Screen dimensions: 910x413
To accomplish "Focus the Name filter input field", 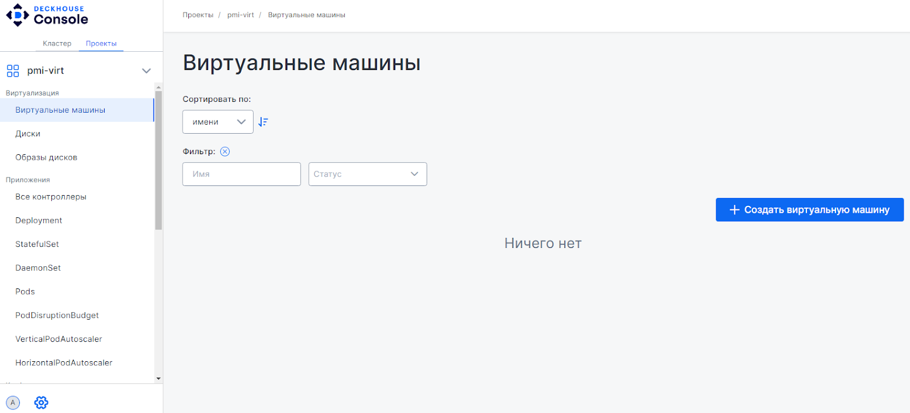I will pos(241,174).
